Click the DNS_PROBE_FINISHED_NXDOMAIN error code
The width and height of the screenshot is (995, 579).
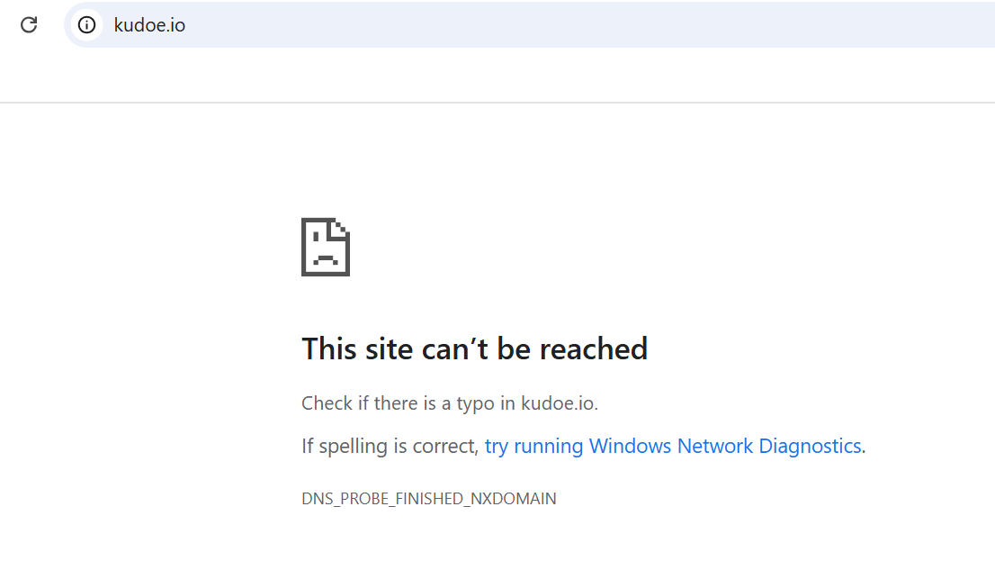(428, 499)
